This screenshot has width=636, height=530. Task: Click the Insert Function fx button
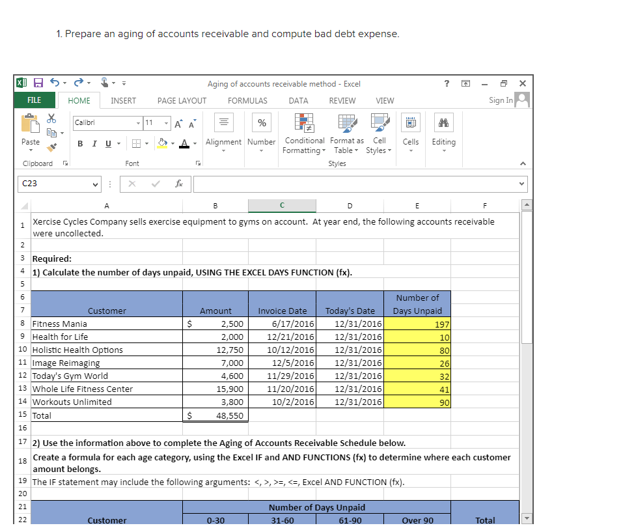179,184
